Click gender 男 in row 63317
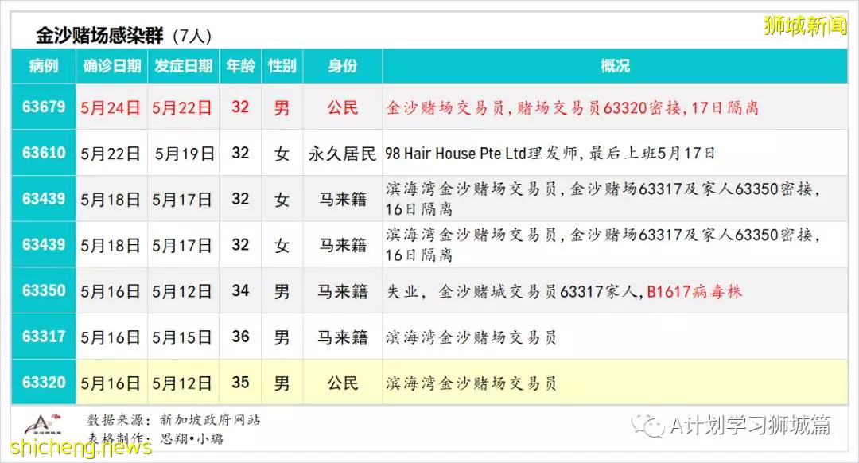Image resolution: width=859 pixels, height=463 pixels. 282,337
